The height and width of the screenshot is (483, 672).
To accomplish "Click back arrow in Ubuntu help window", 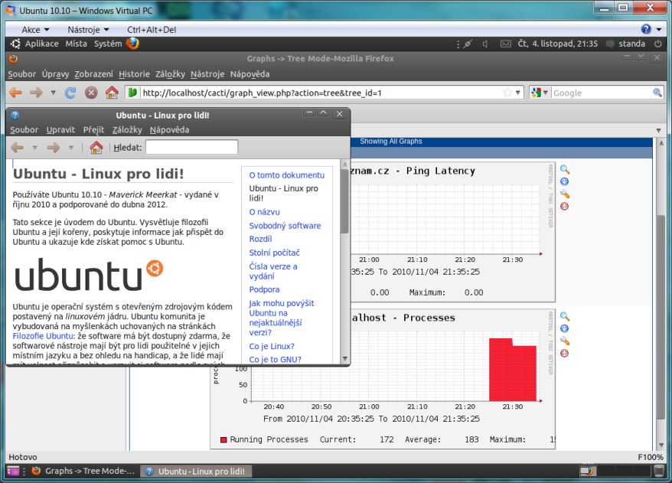I will click(x=18, y=148).
